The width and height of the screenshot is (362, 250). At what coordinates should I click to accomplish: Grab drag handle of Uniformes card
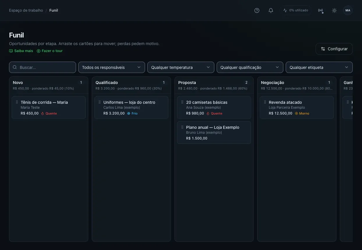point(100,102)
